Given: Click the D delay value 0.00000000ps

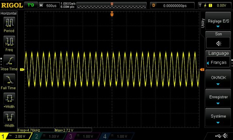Looking at the screenshot, I should click(x=172, y=6).
